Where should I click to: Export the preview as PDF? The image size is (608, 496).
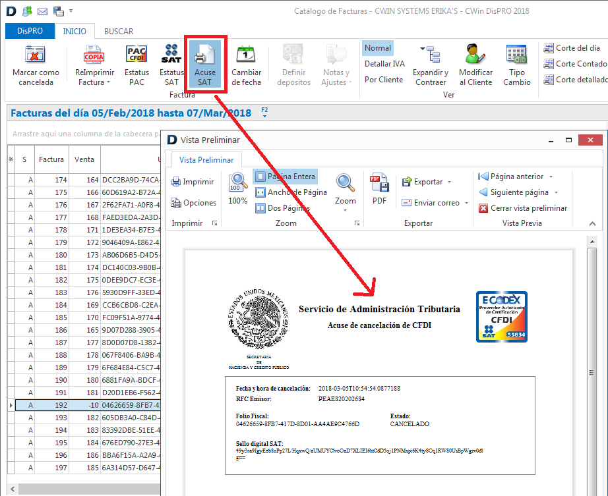[379, 188]
